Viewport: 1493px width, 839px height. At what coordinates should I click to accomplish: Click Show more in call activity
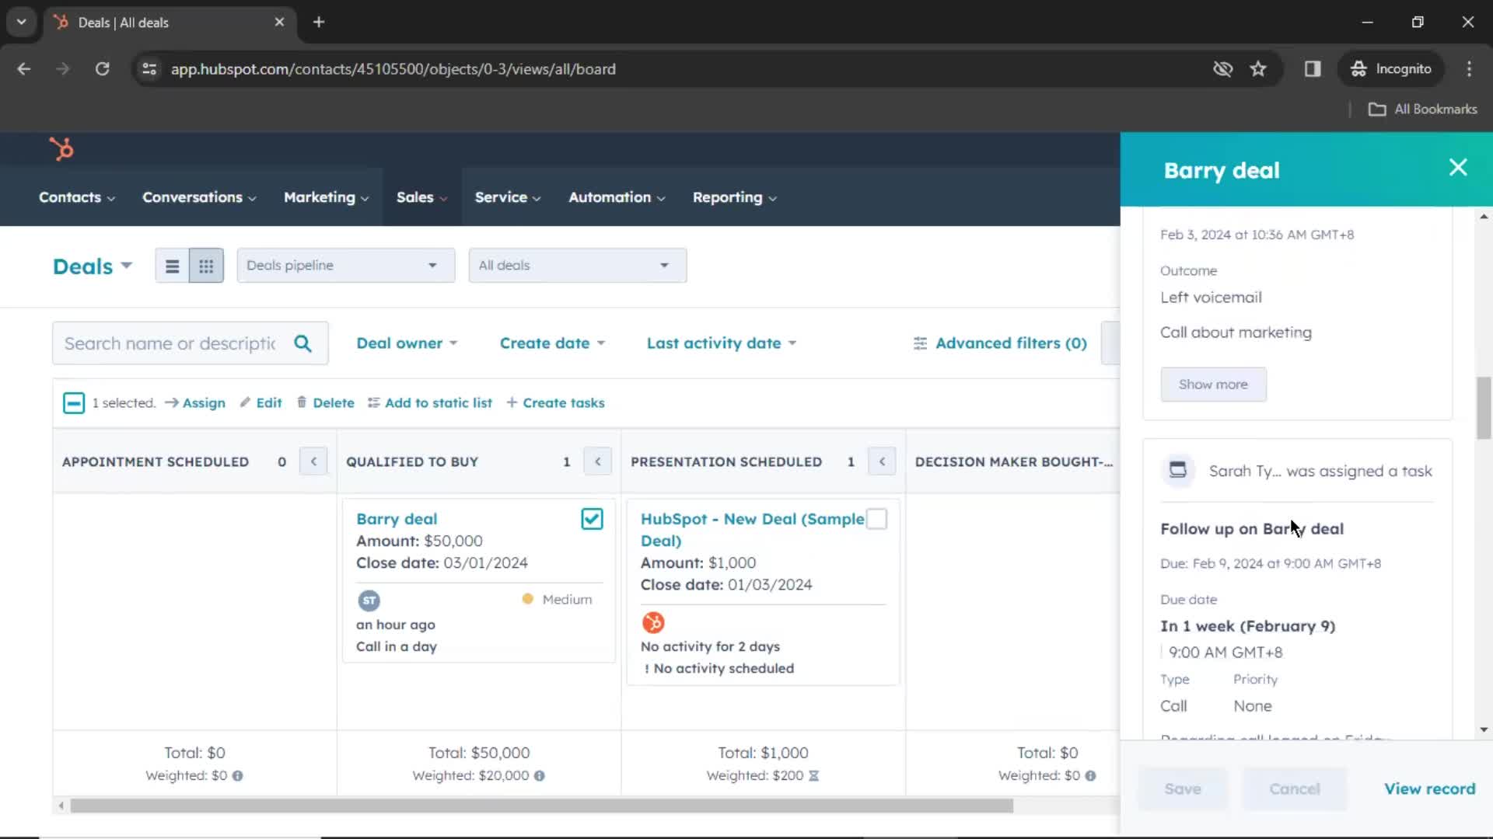1213,384
